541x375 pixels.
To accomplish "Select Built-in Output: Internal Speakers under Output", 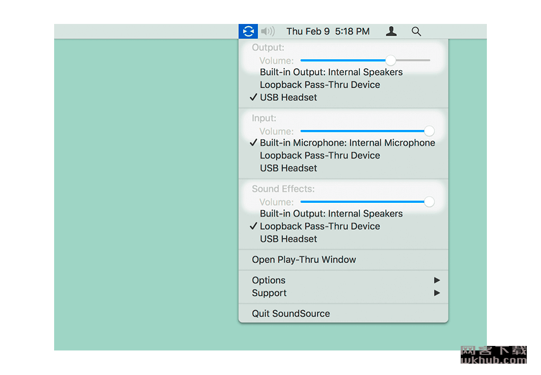I will pyautogui.click(x=343, y=72).
